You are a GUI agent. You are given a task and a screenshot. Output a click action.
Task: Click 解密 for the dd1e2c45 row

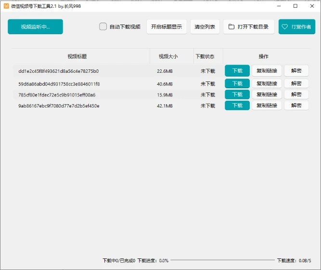(x=296, y=71)
